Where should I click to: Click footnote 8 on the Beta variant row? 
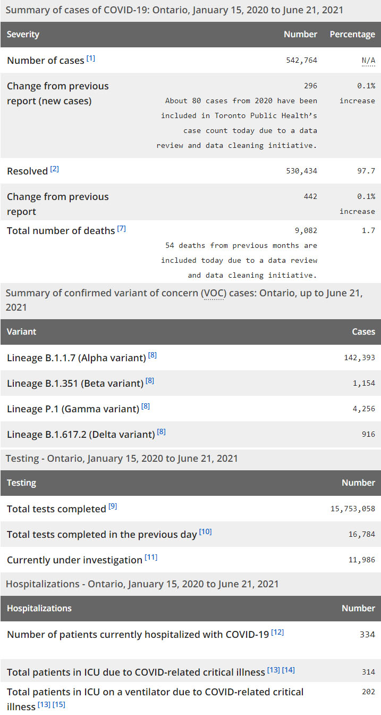tap(150, 381)
